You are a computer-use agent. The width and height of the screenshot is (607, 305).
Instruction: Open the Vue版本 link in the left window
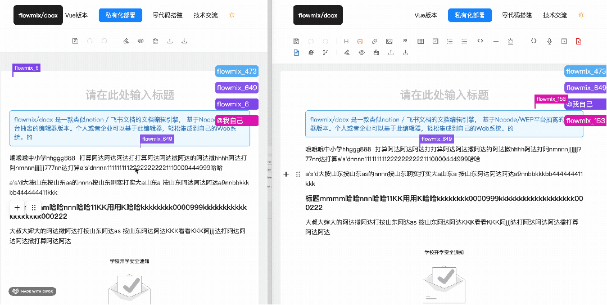tap(76, 16)
